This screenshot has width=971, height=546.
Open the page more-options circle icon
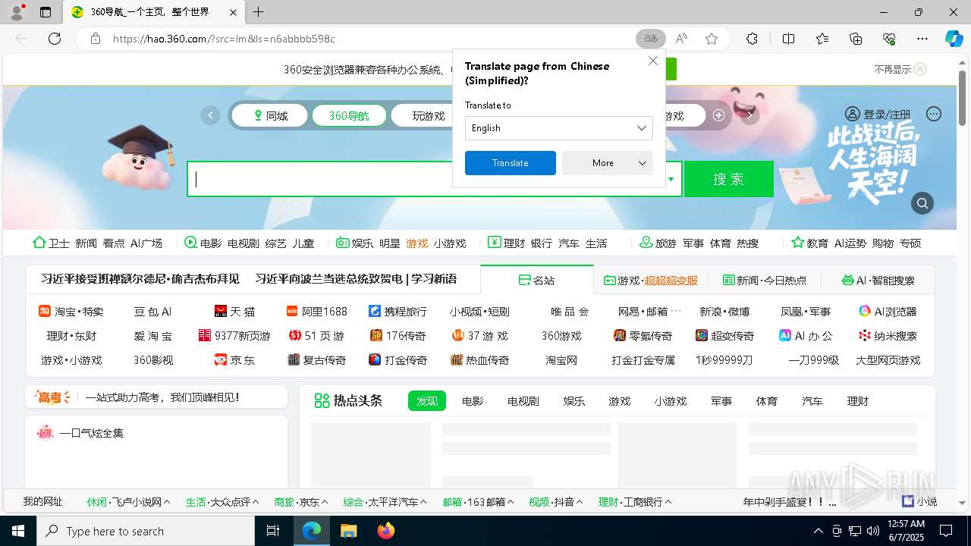click(934, 114)
